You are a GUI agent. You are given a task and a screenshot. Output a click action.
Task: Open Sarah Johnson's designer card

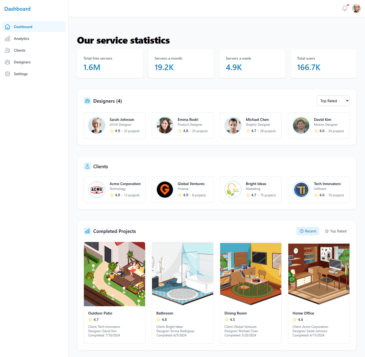[114, 125]
